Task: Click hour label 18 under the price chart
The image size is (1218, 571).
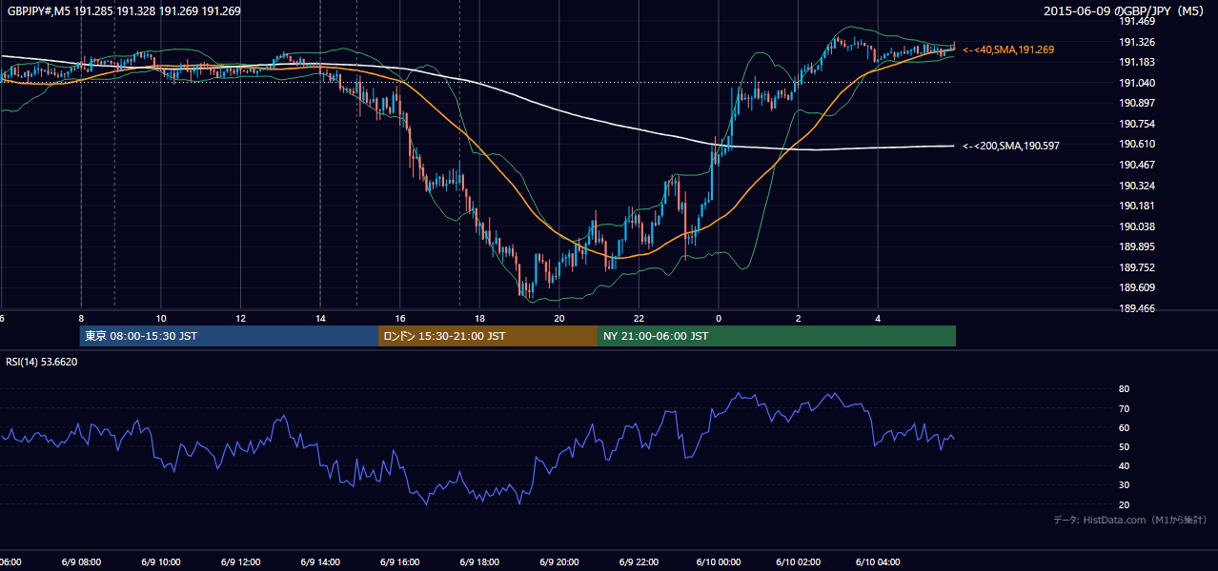Action: 479,318
